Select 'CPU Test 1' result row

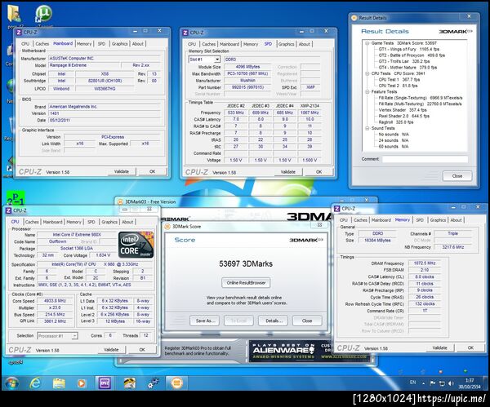tap(399, 80)
